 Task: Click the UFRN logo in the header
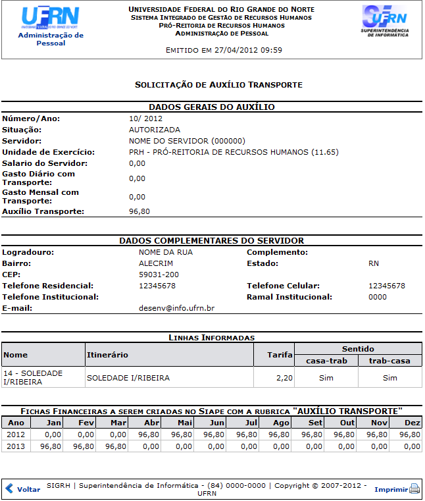[50, 18]
